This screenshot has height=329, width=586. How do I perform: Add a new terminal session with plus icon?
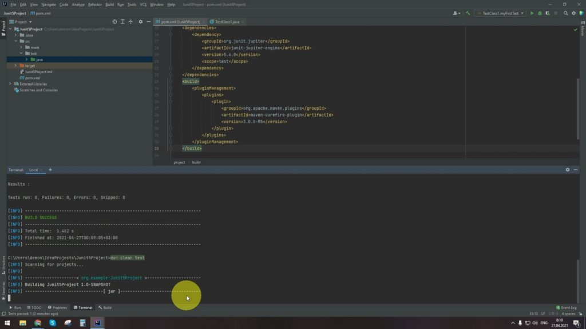pos(50,170)
